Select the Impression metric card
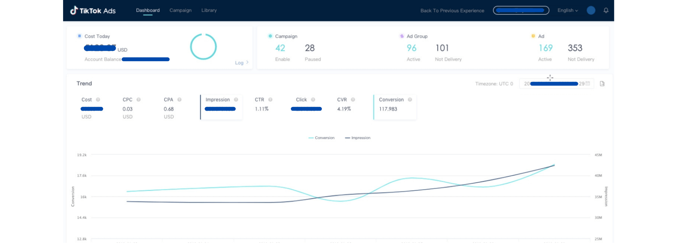 click(x=221, y=107)
